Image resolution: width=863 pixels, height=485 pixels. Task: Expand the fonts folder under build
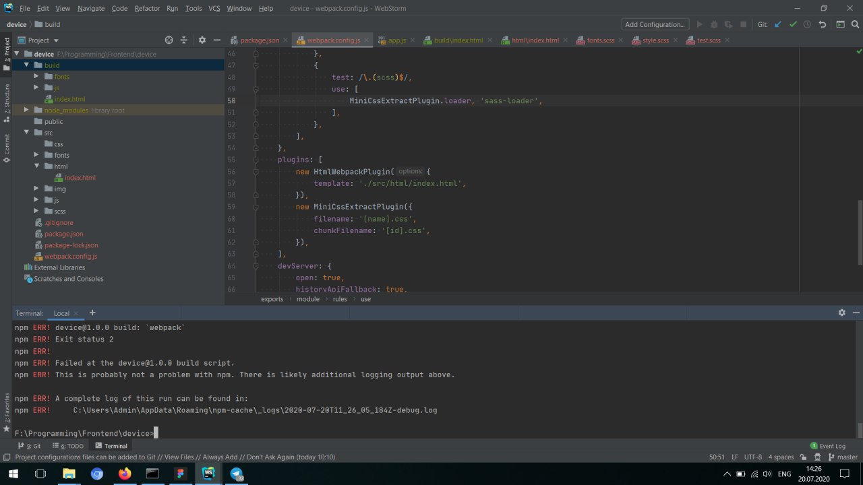coord(37,76)
